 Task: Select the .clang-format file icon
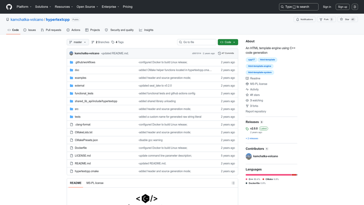tap(71, 124)
